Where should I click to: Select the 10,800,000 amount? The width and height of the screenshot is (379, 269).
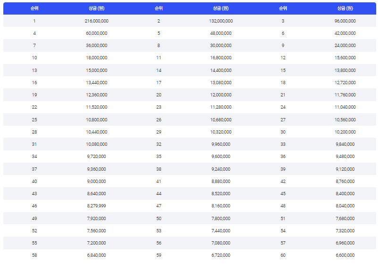96,120
